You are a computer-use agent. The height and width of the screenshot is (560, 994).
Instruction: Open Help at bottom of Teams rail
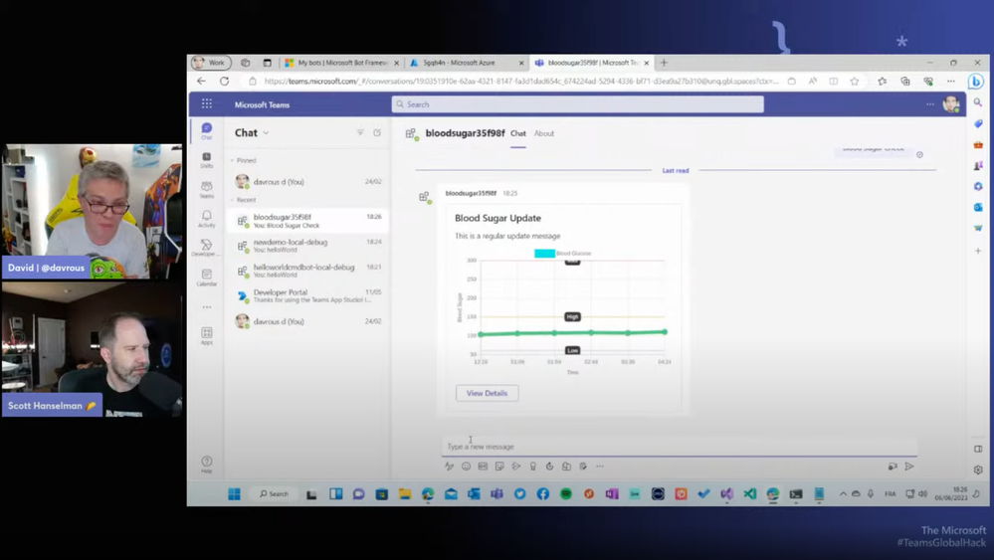(207, 465)
